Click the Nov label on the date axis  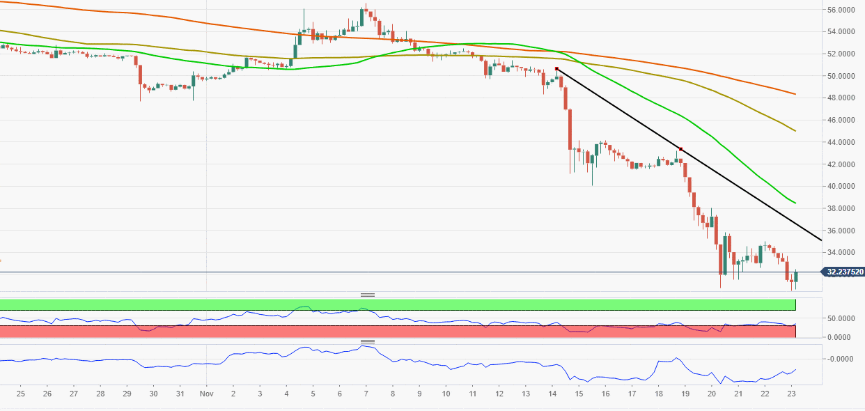pyautogui.click(x=207, y=394)
